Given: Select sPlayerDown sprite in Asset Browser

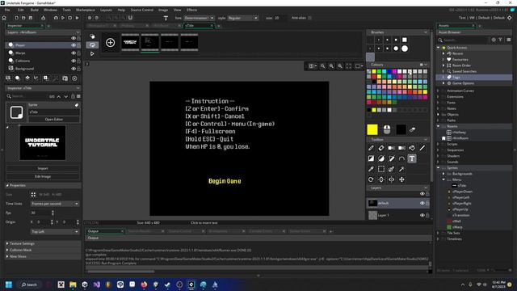Looking at the screenshot, I should click(x=462, y=192).
